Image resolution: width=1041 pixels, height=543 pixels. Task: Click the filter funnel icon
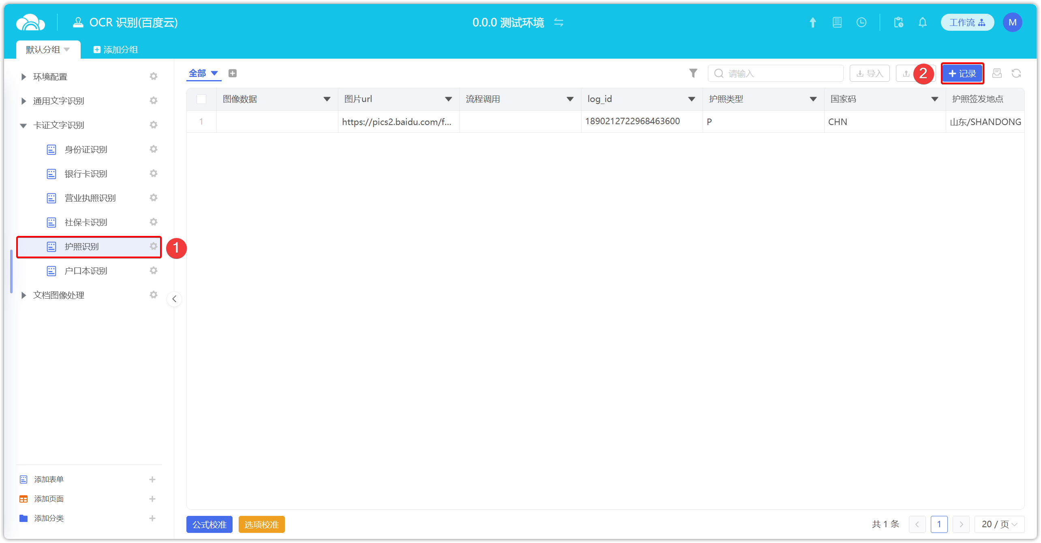point(693,73)
